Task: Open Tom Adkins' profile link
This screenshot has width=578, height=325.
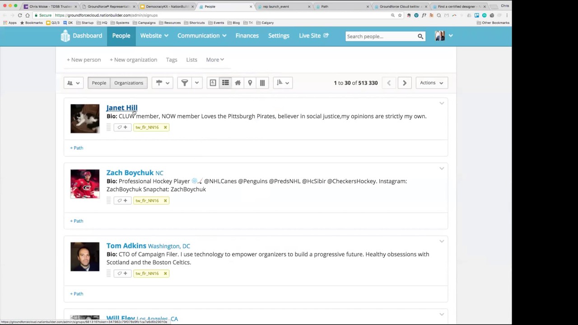Action: pyautogui.click(x=126, y=246)
